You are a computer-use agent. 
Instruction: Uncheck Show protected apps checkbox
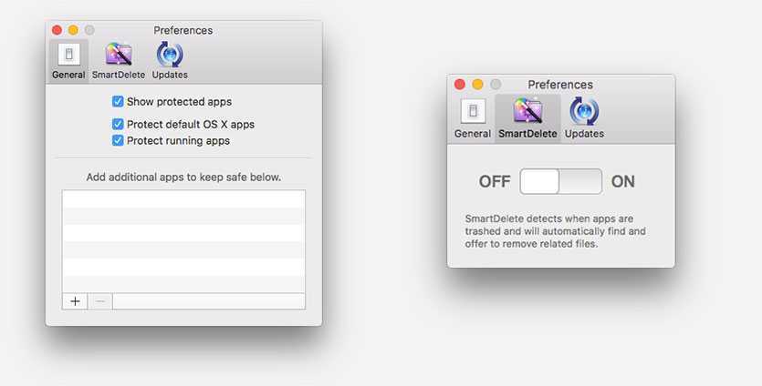pos(118,102)
